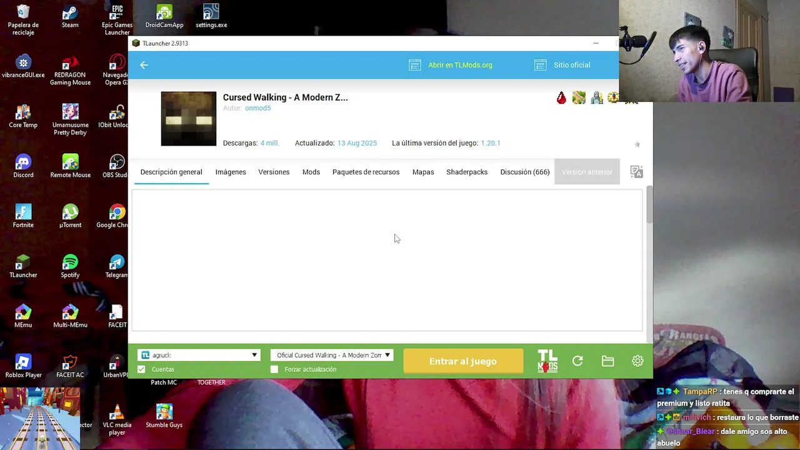Open MEmu desktop shortcut
This screenshot has width=800, height=450.
coord(23,317)
